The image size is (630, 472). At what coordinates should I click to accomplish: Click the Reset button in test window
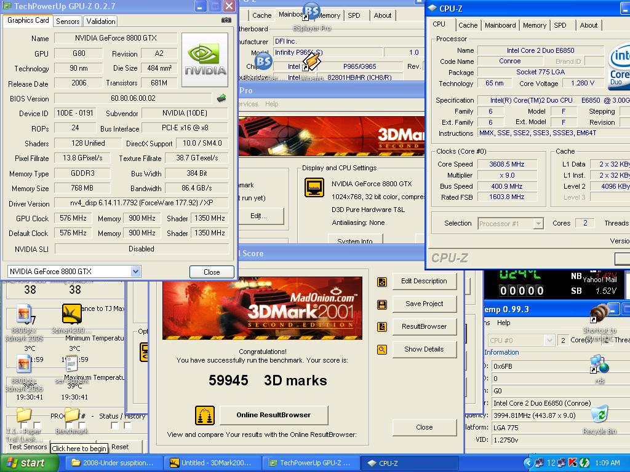pyautogui.click(x=120, y=447)
